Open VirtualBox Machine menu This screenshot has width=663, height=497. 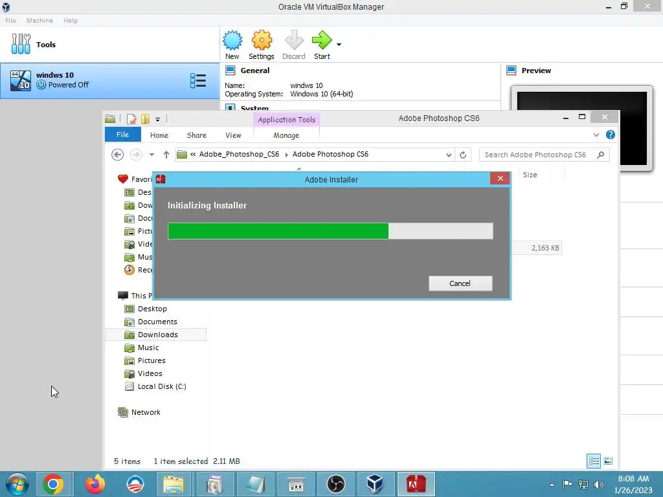(39, 20)
